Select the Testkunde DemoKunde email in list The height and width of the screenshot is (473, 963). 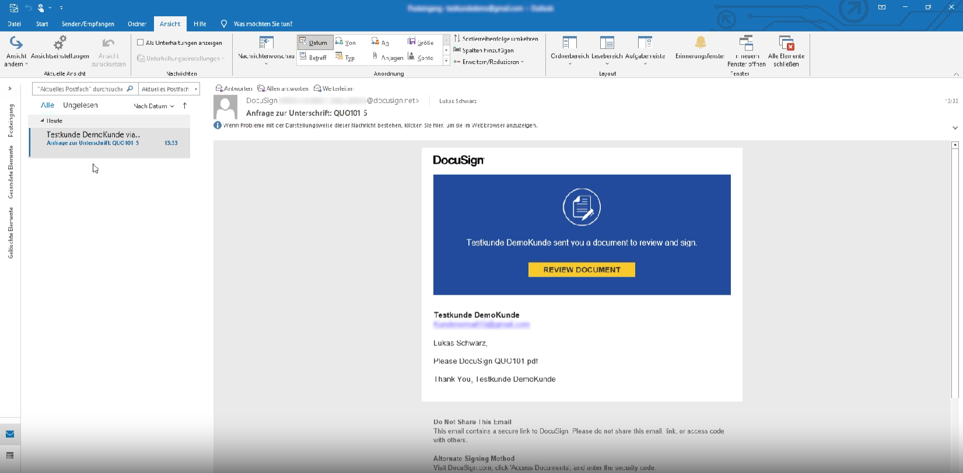[110, 142]
